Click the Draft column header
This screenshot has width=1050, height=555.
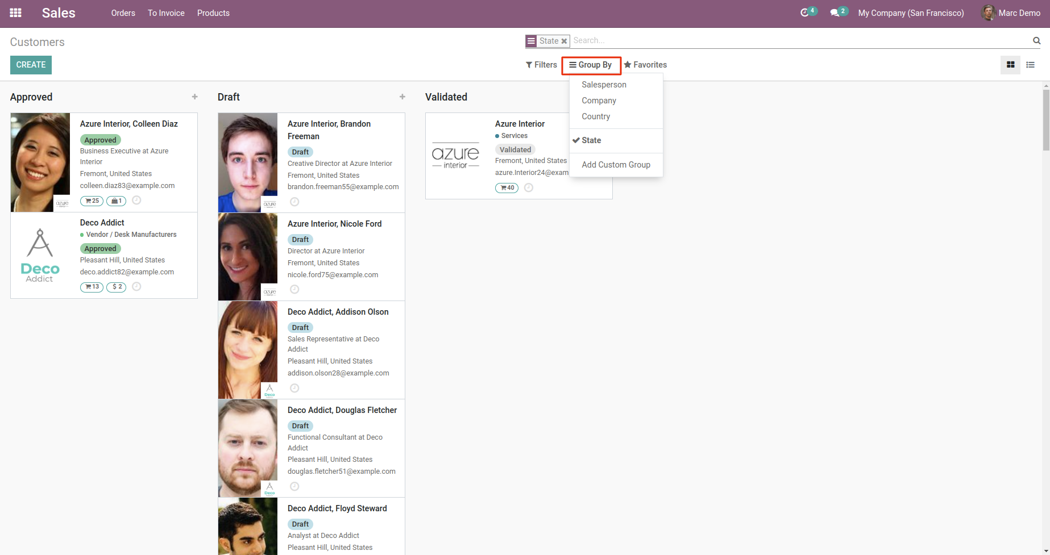pyautogui.click(x=229, y=97)
